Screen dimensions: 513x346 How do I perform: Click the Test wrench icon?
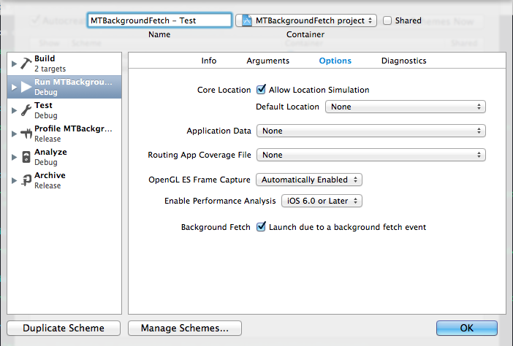point(26,110)
